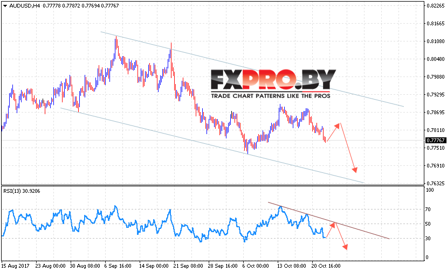The image size is (447, 272).
Task: Click time axis label 28 Sep 16:00
Action: [223, 266]
